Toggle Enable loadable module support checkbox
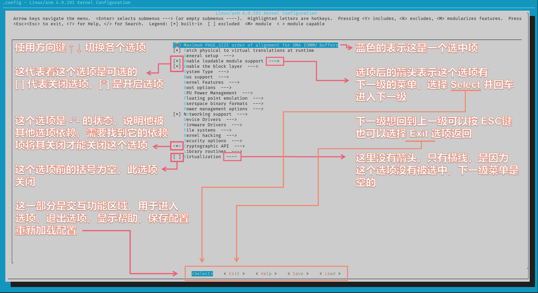 click(x=177, y=61)
